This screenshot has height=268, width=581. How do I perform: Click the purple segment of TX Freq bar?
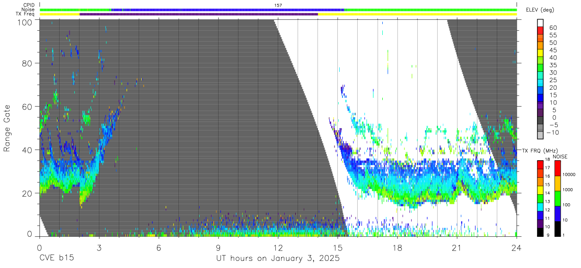199,14
